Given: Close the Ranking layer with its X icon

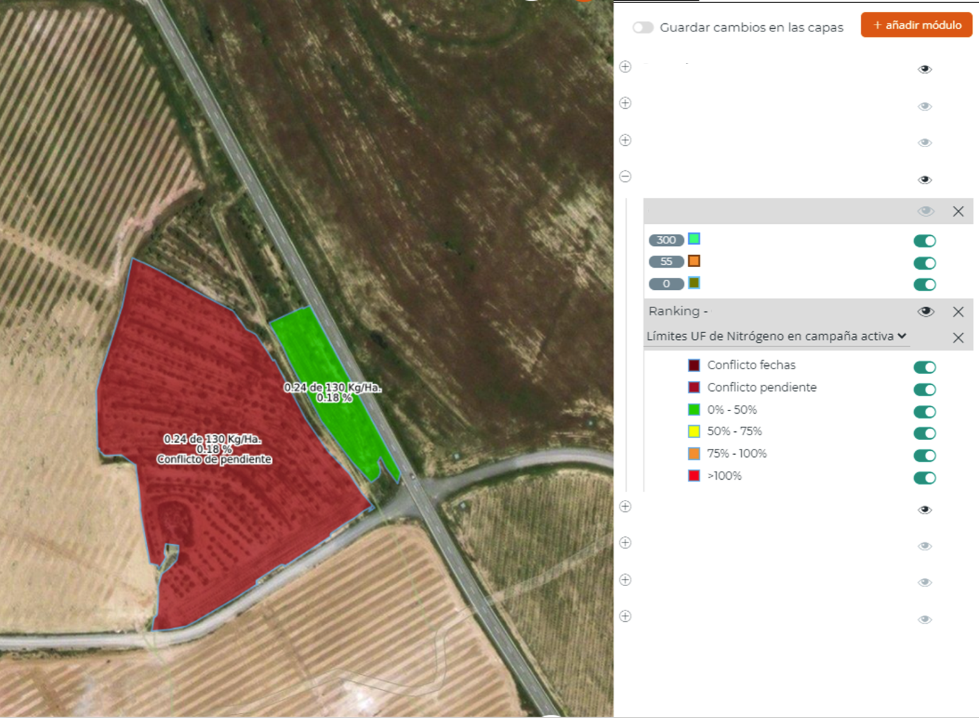Looking at the screenshot, I should coord(958,312).
